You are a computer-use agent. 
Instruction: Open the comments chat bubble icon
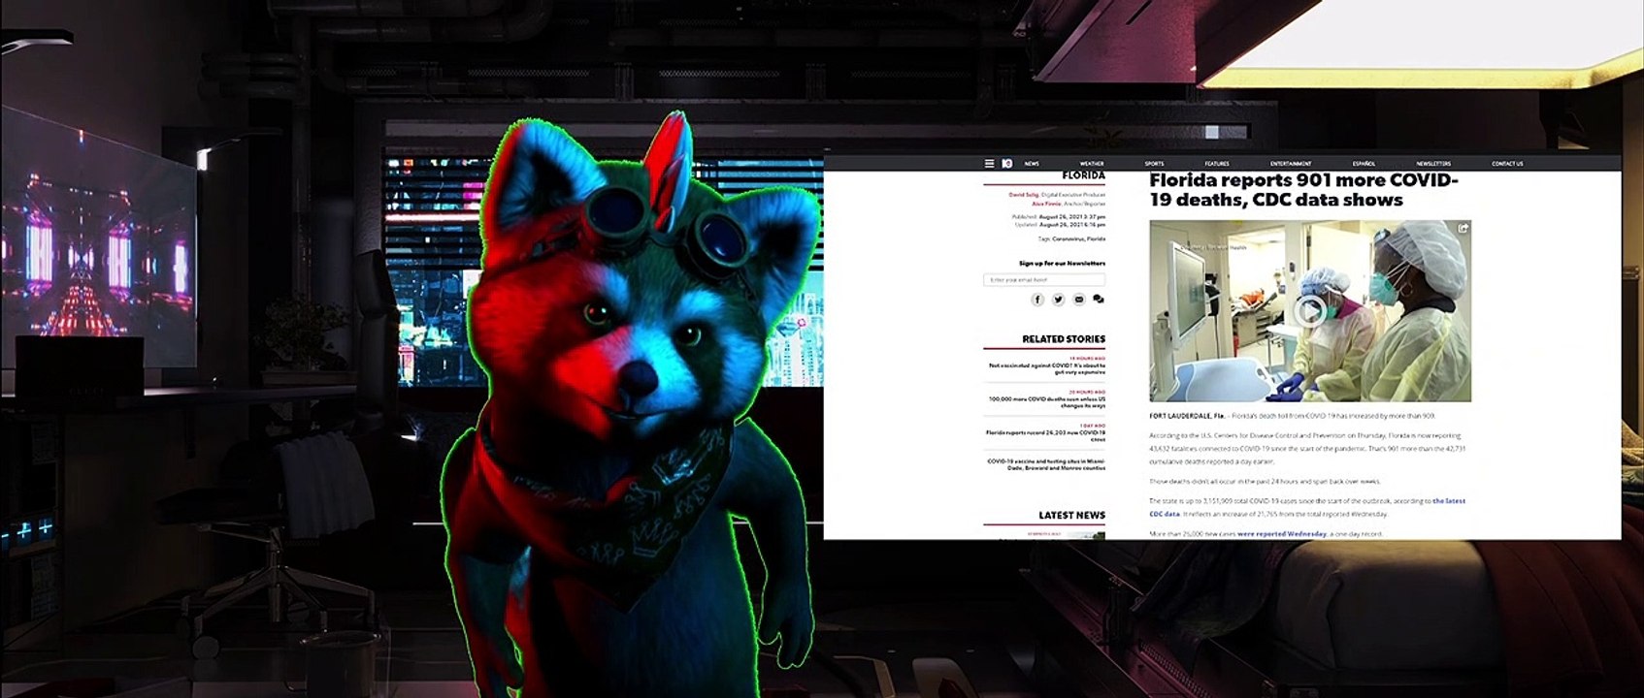pos(1099,300)
